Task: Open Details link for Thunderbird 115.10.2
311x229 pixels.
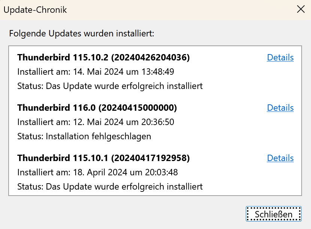Action: pos(280,57)
